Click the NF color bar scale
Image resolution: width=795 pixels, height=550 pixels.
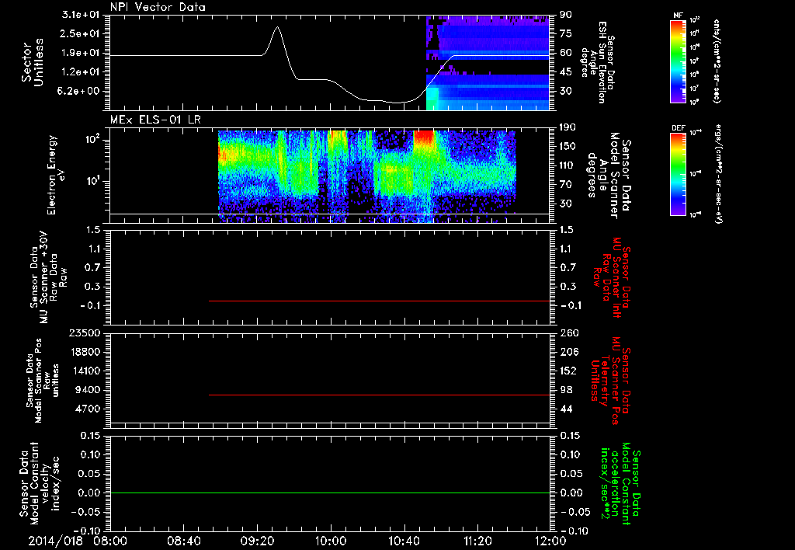click(x=679, y=61)
